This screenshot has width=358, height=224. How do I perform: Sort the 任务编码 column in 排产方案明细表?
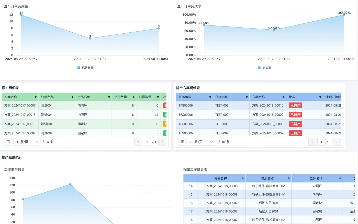point(210,97)
